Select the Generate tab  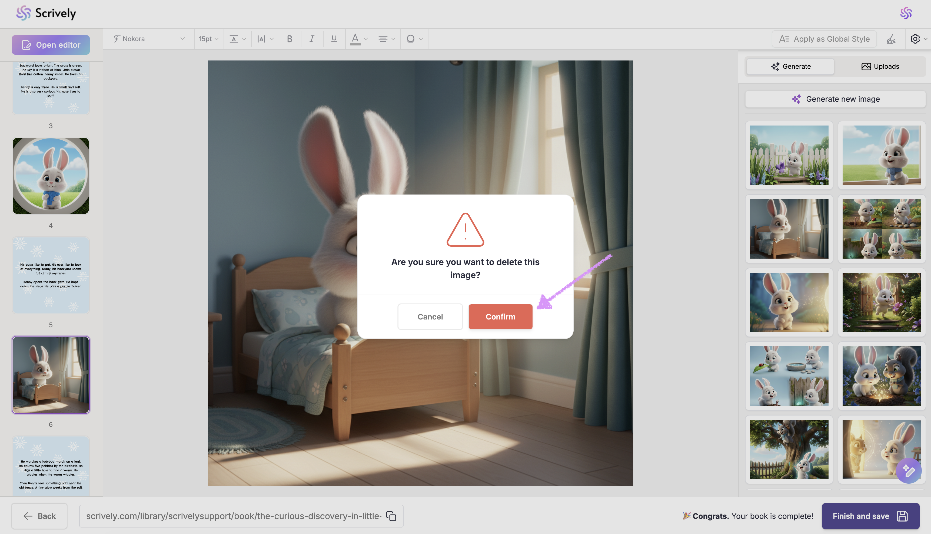[790, 66]
